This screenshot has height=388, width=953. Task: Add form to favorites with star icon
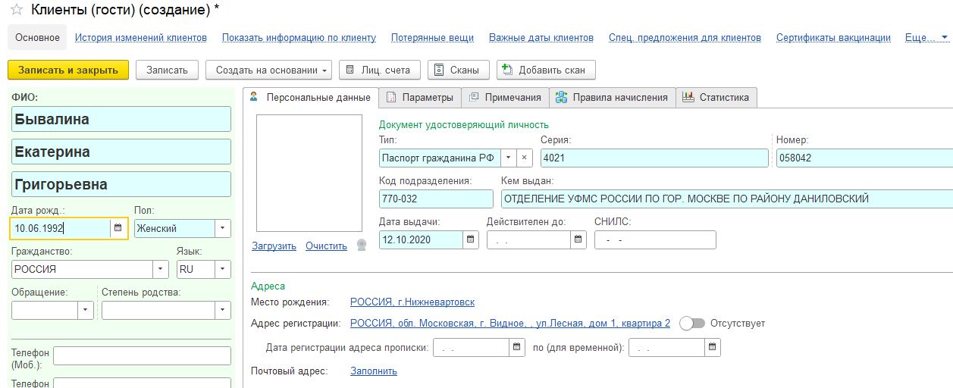pyautogui.click(x=16, y=11)
